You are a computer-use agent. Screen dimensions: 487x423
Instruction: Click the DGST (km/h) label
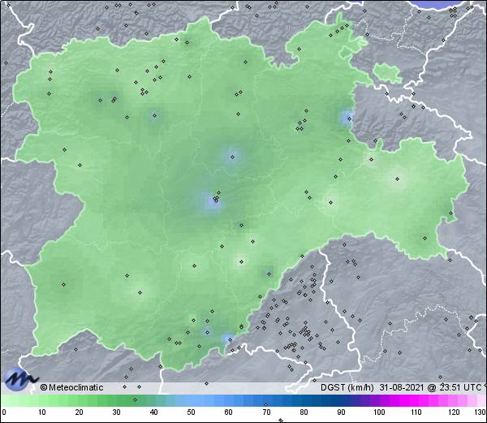tap(347, 387)
